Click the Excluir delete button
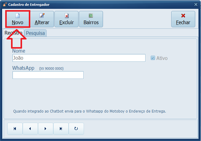Screen dimensions: 201x141 click(x=66, y=19)
